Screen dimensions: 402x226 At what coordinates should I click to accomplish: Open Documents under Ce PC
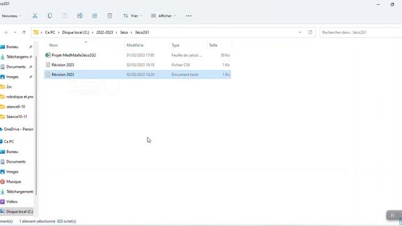16,162
